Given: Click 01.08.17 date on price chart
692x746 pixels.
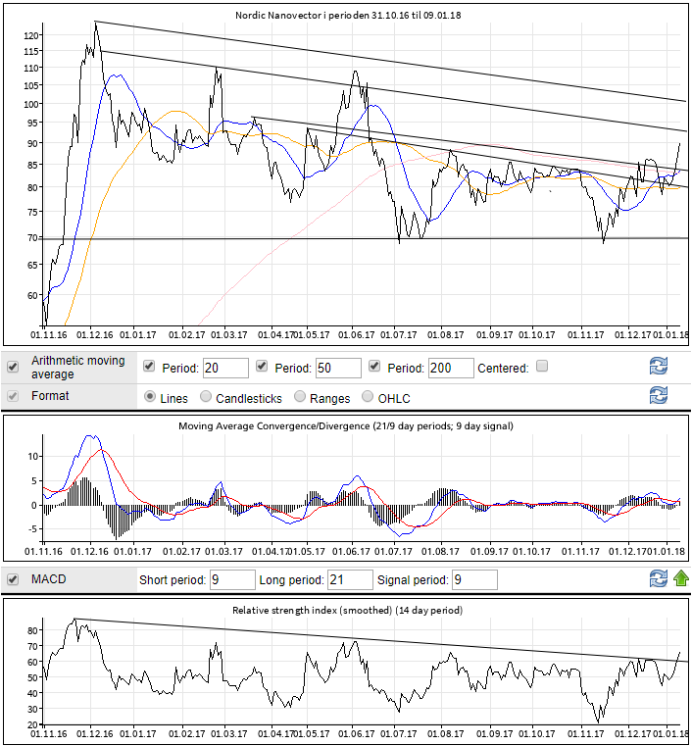Looking at the screenshot, I should coord(446,335).
